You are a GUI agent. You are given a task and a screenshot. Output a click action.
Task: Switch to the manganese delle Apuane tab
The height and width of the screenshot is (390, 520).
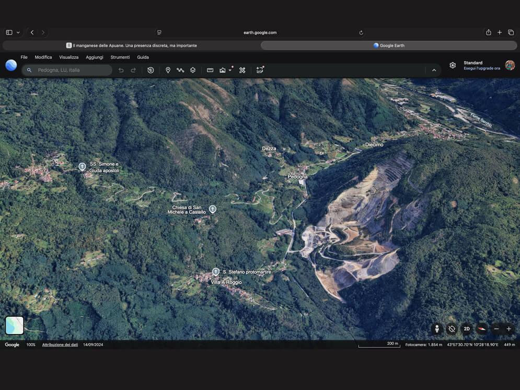pyautogui.click(x=131, y=45)
